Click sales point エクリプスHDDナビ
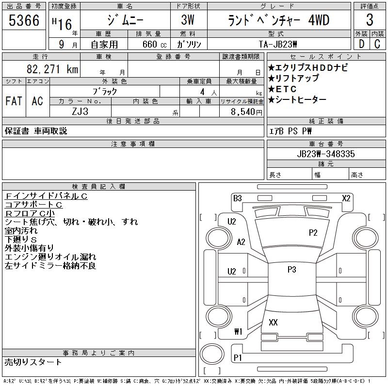 308,67
